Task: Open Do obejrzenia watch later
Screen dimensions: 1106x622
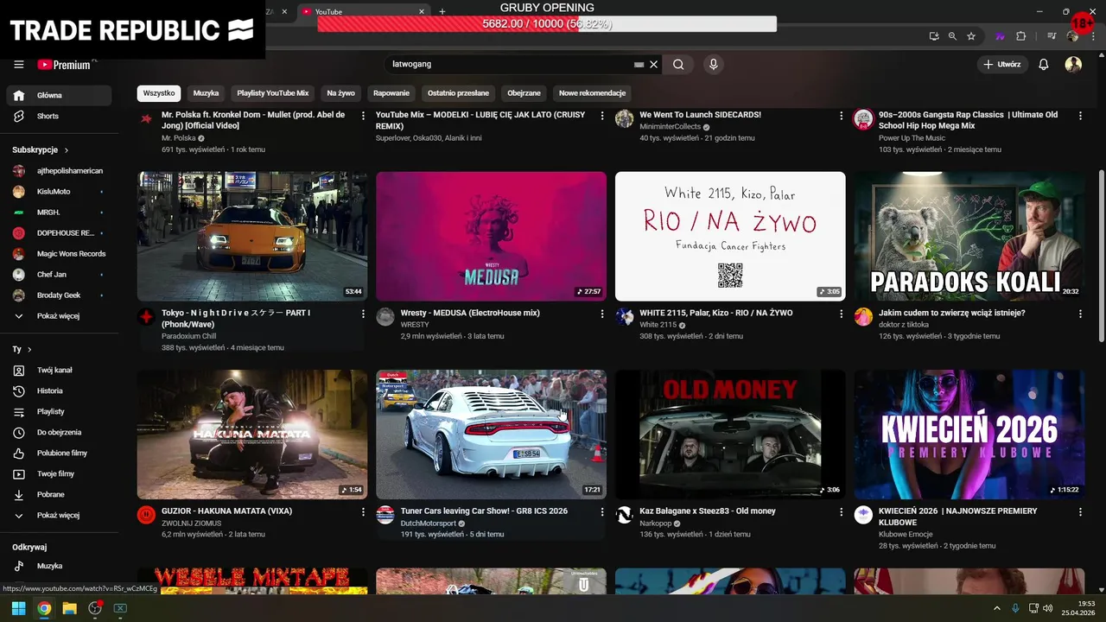Action: pyautogui.click(x=59, y=432)
